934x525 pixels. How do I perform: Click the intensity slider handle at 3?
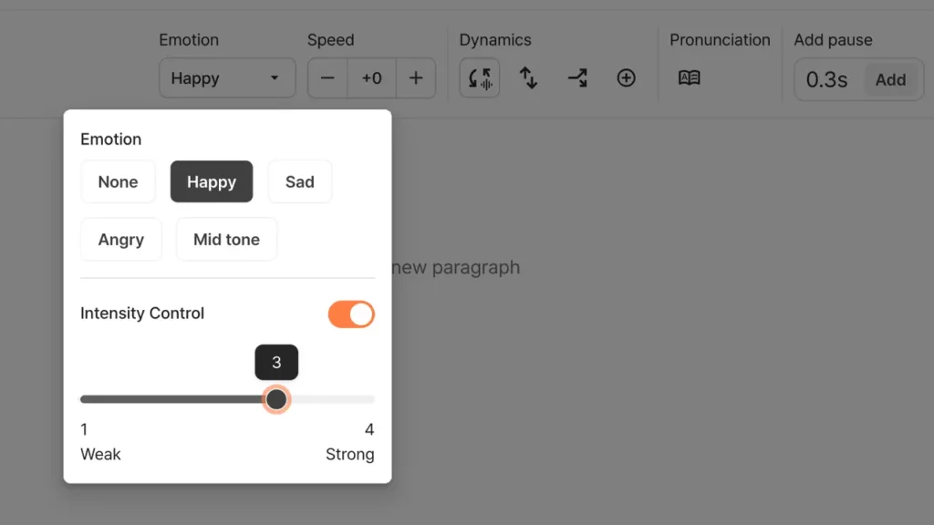tap(276, 399)
